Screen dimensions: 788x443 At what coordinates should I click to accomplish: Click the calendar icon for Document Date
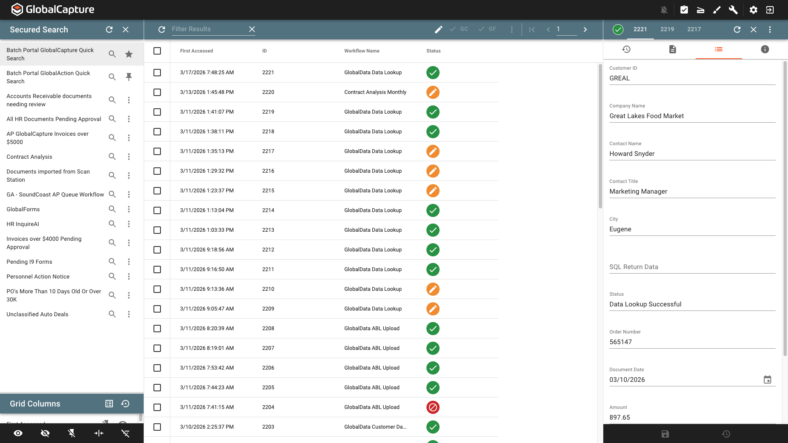coord(767,379)
